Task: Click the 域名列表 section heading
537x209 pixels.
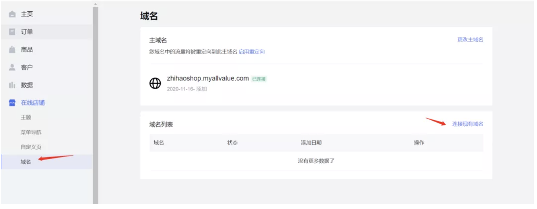Action: [161, 125]
